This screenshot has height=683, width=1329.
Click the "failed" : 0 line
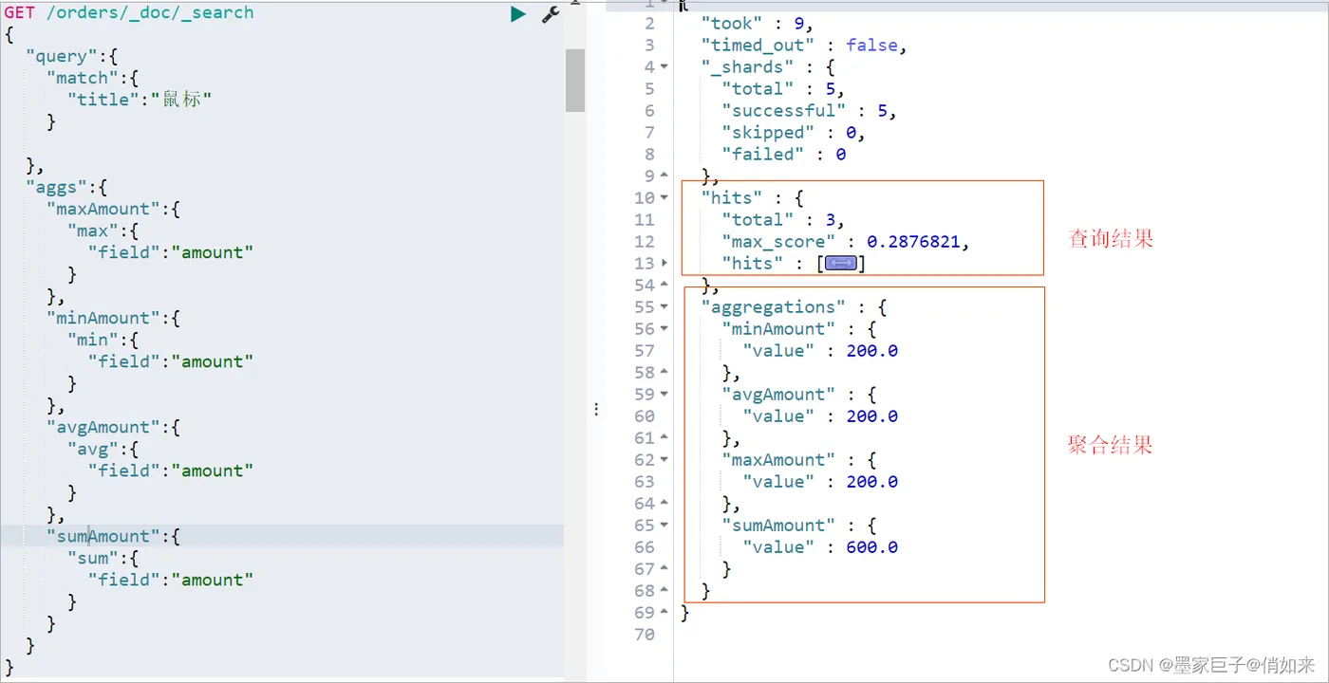pos(784,154)
